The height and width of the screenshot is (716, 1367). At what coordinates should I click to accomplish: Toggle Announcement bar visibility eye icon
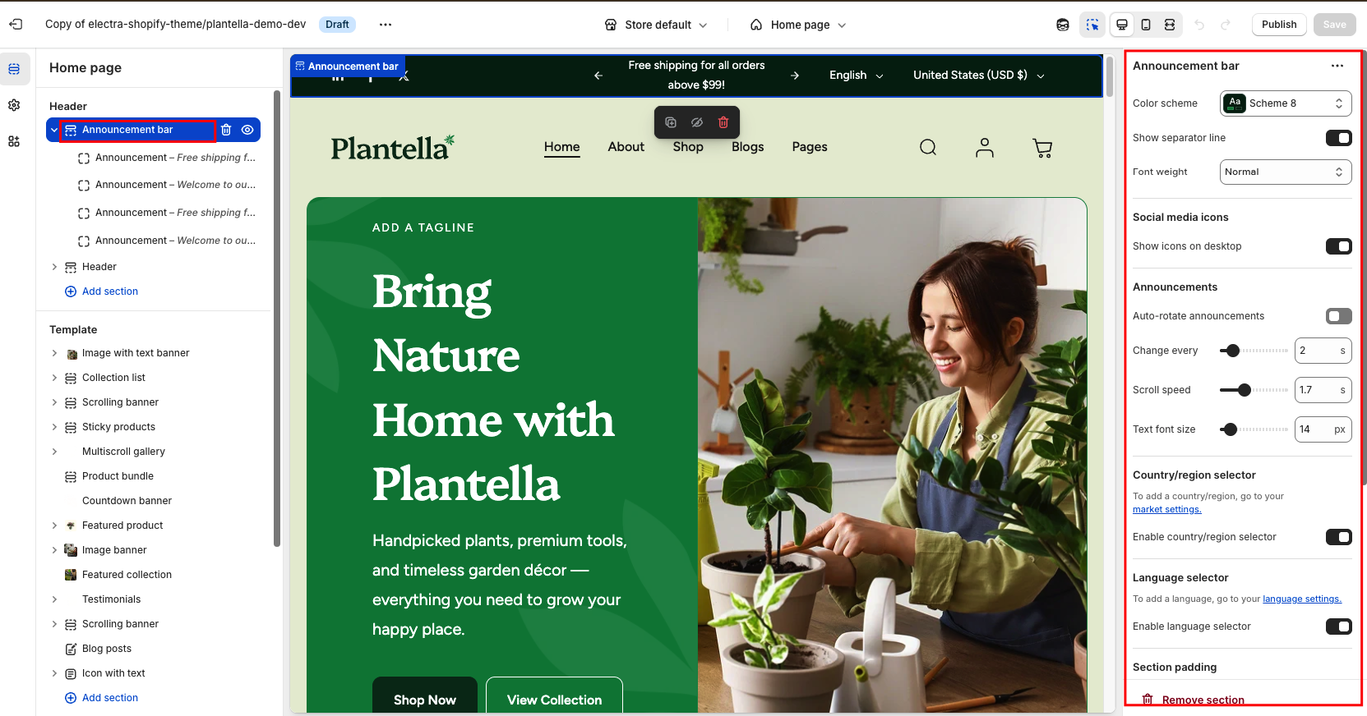(x=247, y=130)
